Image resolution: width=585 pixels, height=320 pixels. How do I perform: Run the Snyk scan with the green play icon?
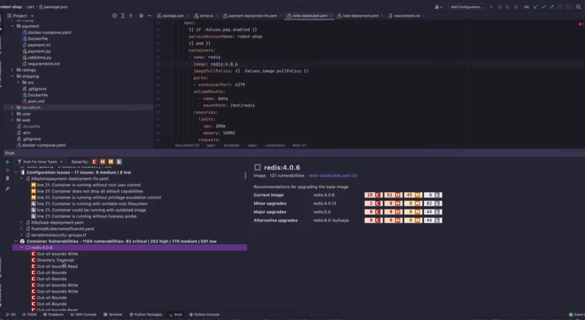pyautogui.click(x=7, y=162)
